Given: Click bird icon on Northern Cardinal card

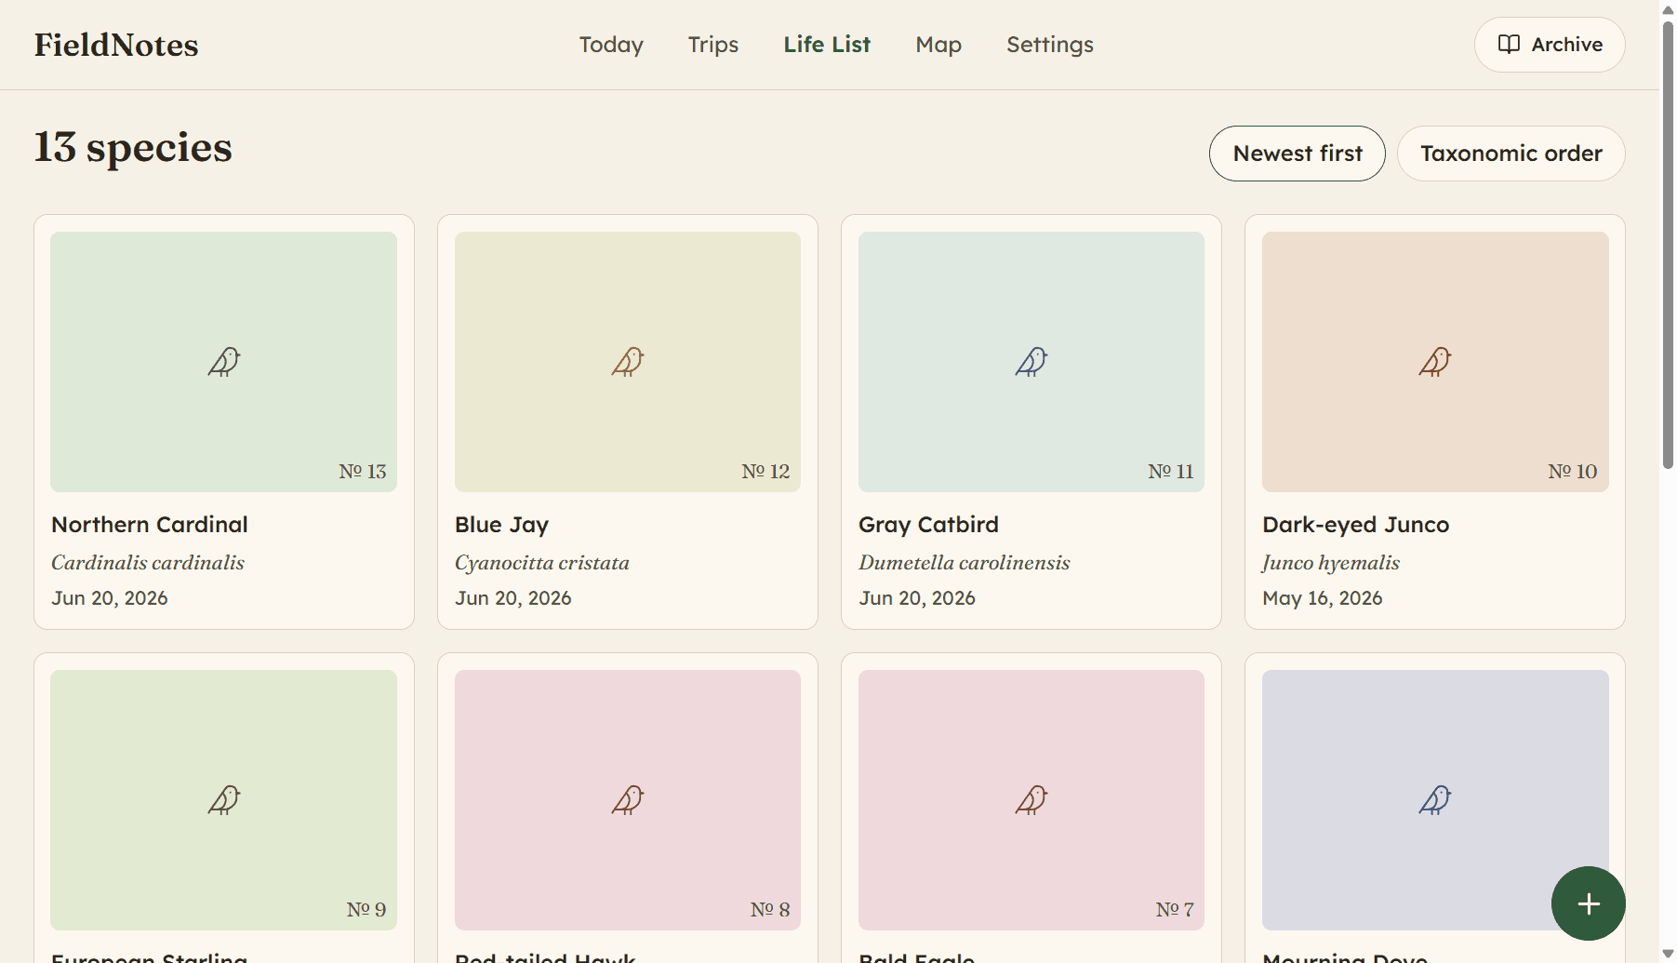Looking at the screenshot, I should tap(224, 362).
